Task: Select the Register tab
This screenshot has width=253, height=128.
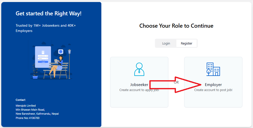Action: (x=187, y=43)
